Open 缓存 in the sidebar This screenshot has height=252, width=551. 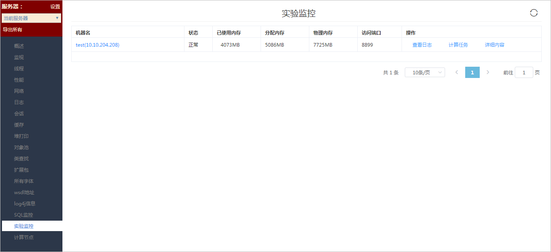click(19, 125)
